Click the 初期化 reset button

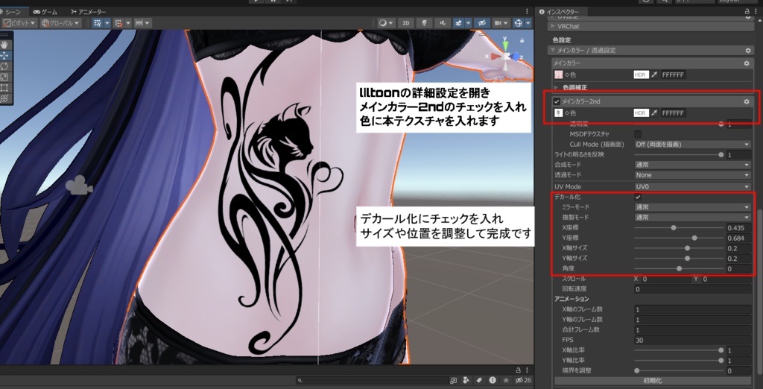click(653, 381)
